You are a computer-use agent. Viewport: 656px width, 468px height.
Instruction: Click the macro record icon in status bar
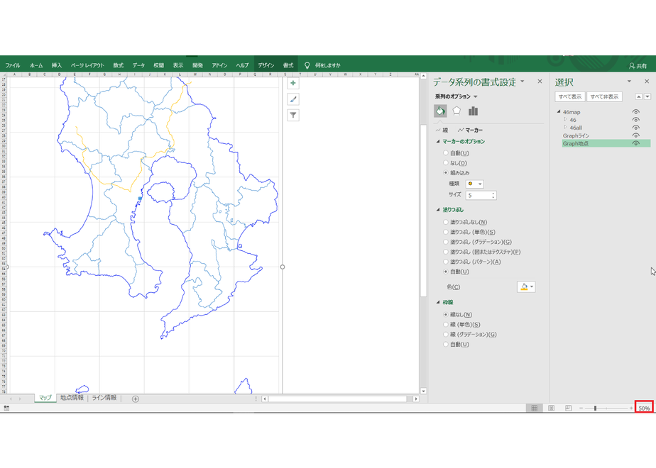click(x=6, y=408)
